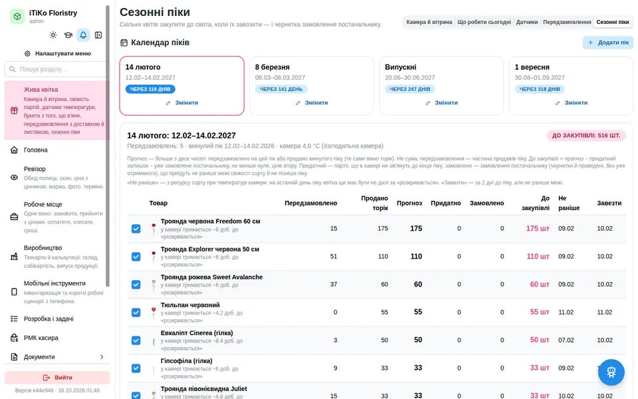The width and height of the screenshot is (638, 399).
Task: Log out with the Вийти button
Action: 57,378
